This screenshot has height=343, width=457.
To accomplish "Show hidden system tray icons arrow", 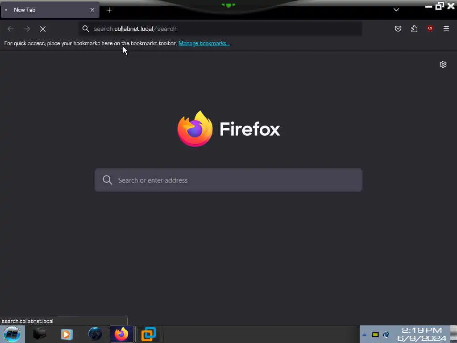I will (x=364, y=335).
